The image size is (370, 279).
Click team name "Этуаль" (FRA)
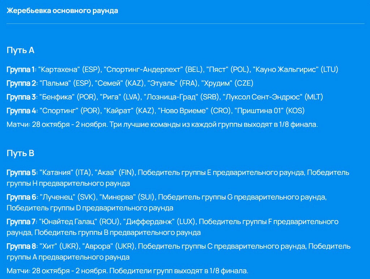[x=162, y=83]
